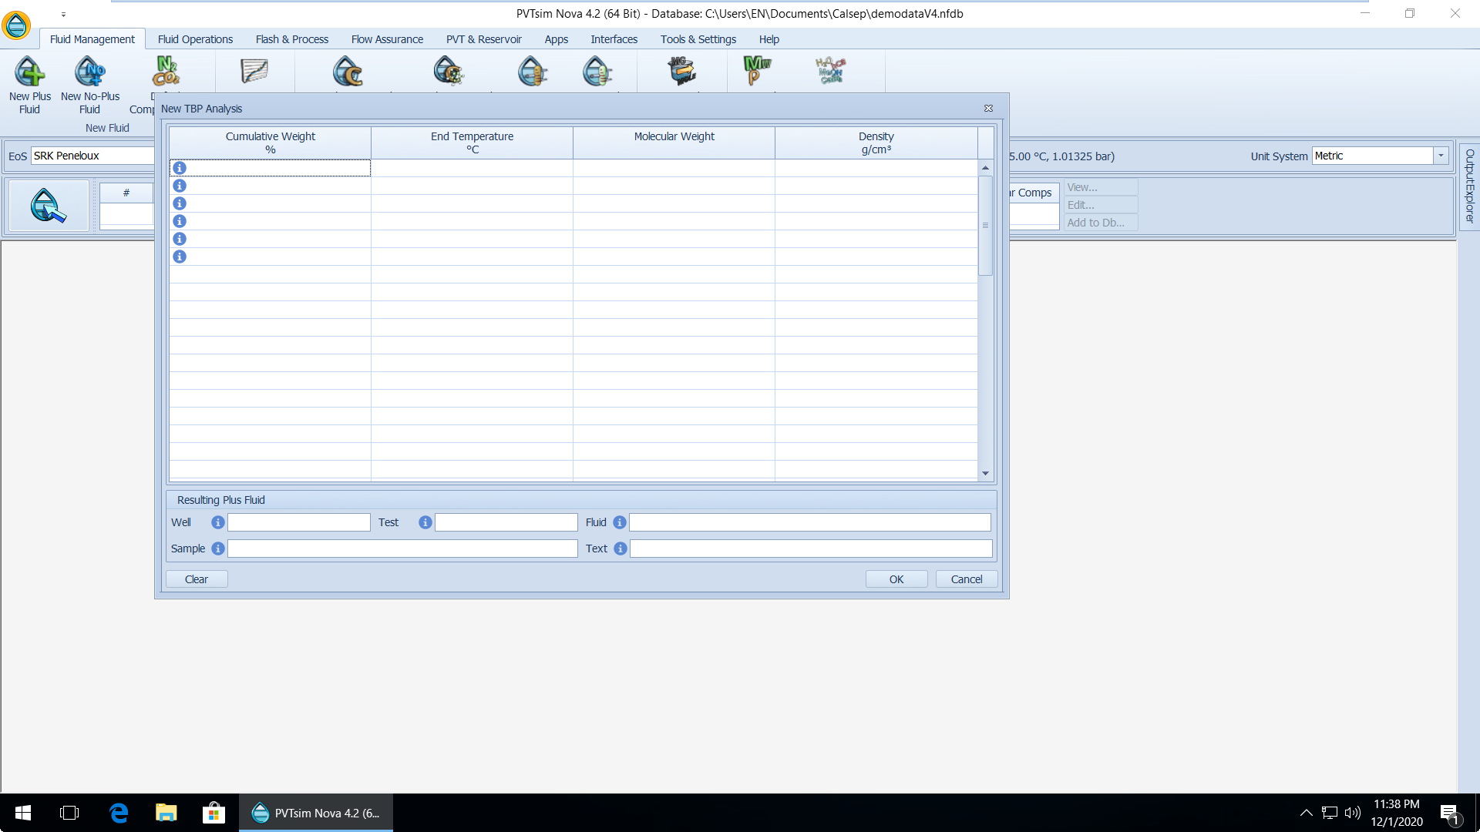Click the info icon next to Fluid
This screenshot has height=832, width=1480.
coord(620,522)
